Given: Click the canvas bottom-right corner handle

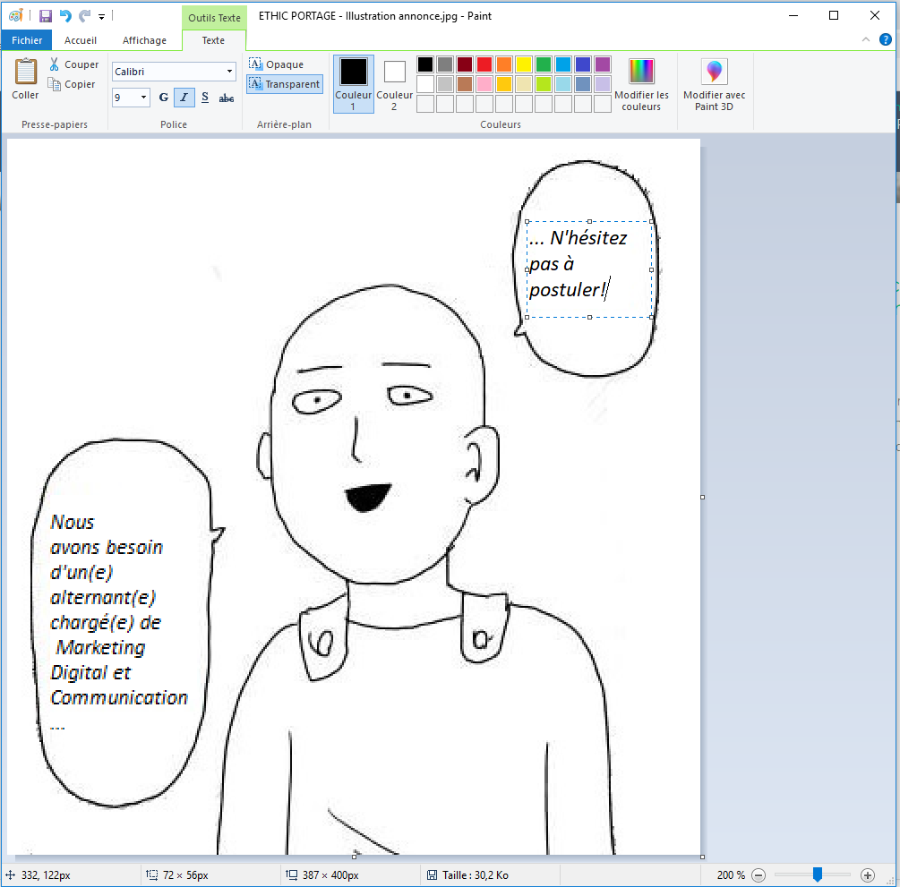Looking at the screenshot, I should [x=703, y=857].
